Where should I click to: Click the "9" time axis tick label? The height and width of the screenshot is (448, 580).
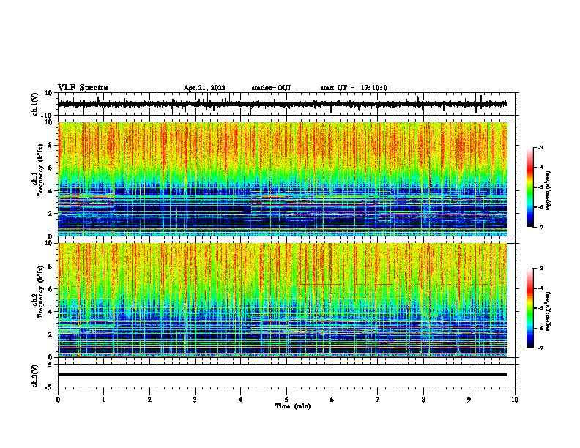(x=469, y=400)
